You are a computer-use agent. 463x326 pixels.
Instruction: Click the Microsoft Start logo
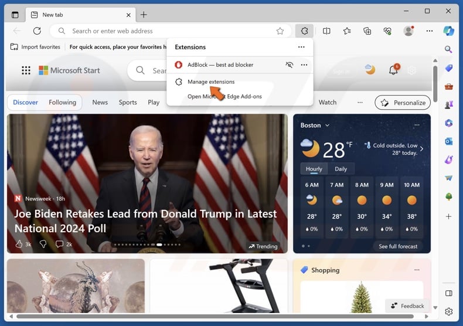pos(69,70)
